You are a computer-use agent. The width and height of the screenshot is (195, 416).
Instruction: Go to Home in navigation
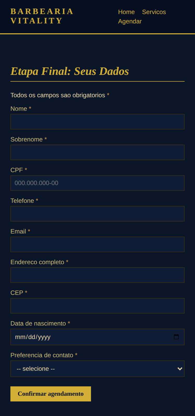[126, 12]
